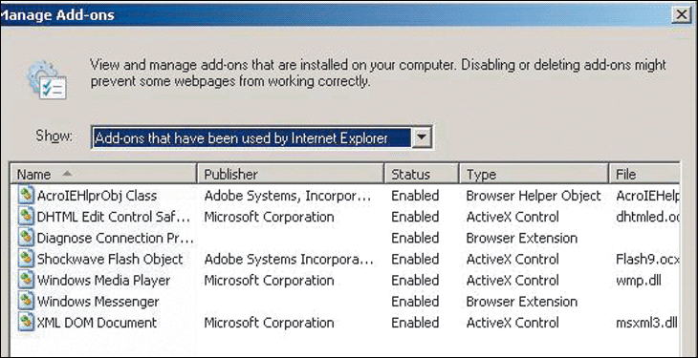Image resolution: width=698 pixels, height=358 pixels.
Task: Sort list by Publisher column header
Action: 291,174
